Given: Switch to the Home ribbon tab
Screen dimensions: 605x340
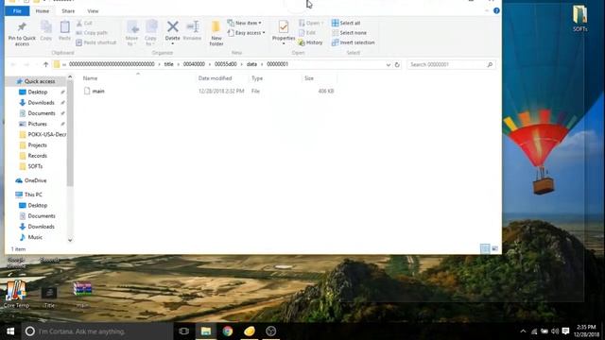Looking at the screenshot, I should [42, 11].
